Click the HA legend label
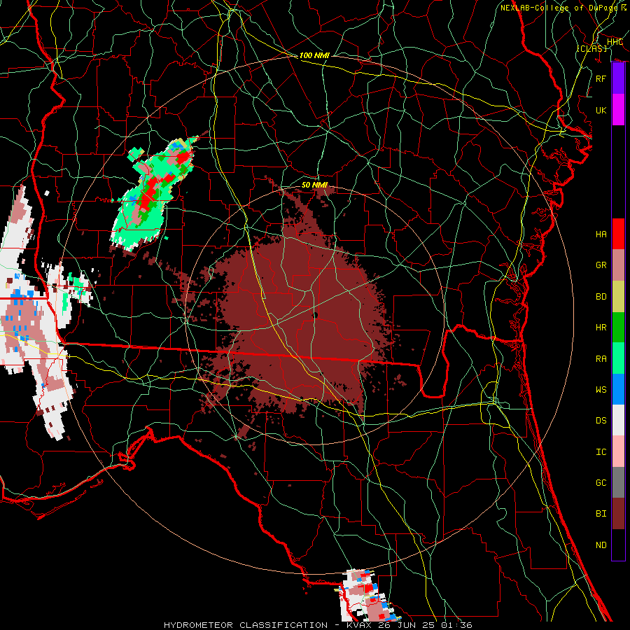 point(601,234)
